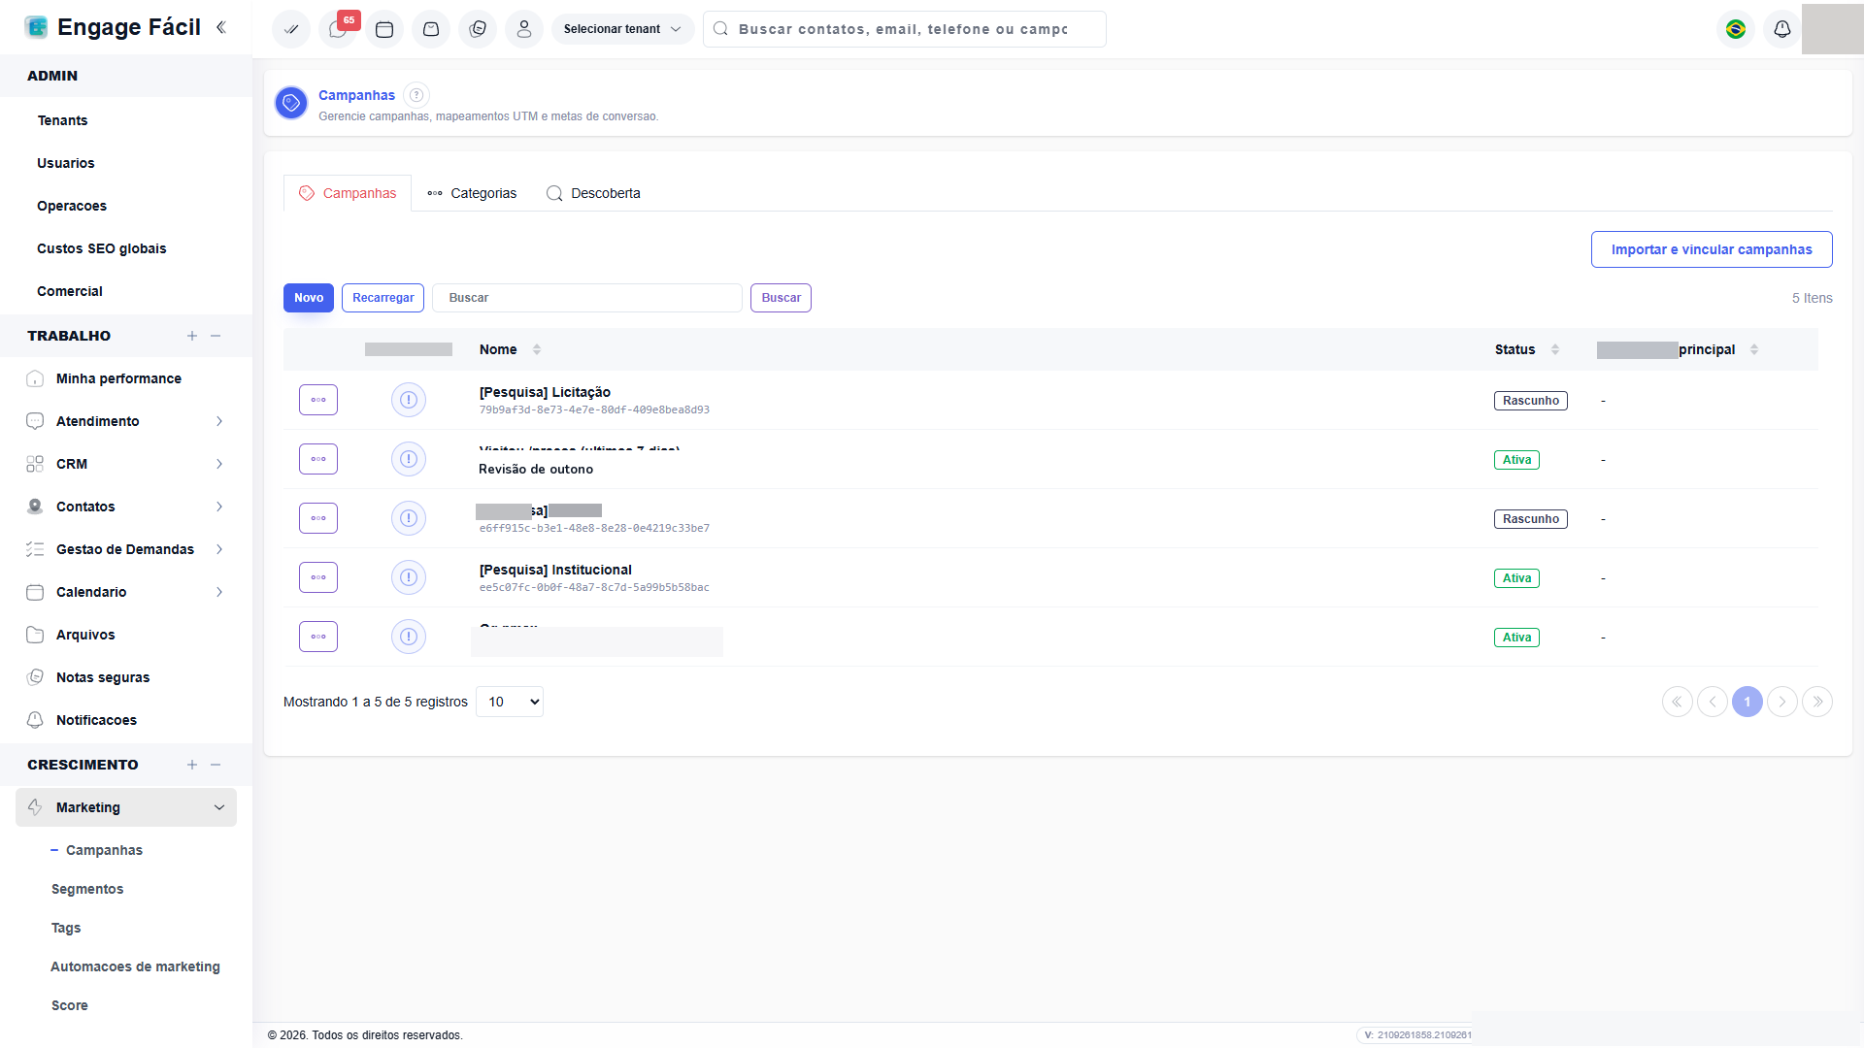1864x1048 pixels.
Task: Click the Buscar campaigns search input
Action: (587, 298)
